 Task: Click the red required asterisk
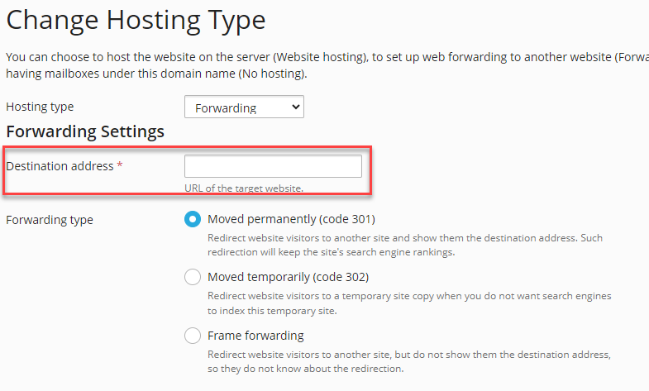(x=120, y=166)
